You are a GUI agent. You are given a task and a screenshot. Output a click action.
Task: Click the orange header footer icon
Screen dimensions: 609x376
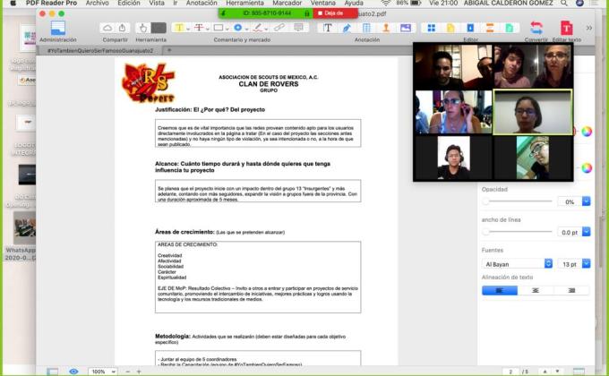(490, 28)
